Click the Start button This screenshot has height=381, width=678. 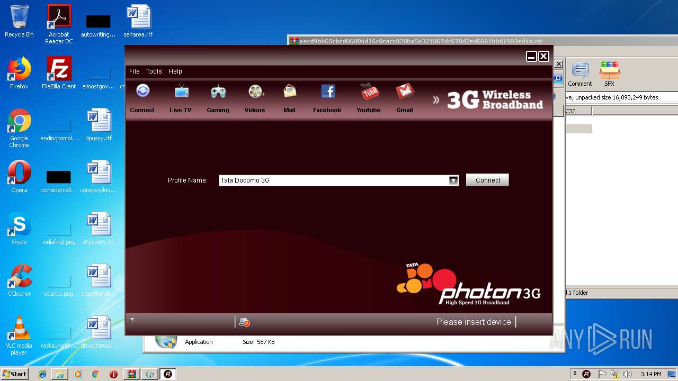[15, 374]
